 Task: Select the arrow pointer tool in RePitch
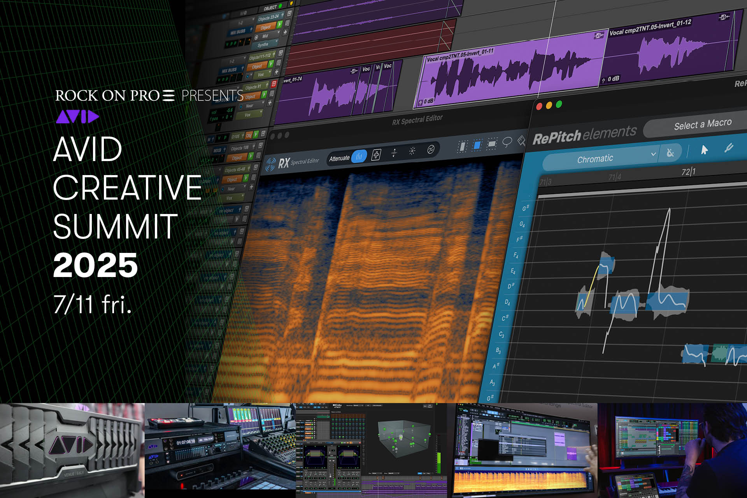(x=704, y=150)
